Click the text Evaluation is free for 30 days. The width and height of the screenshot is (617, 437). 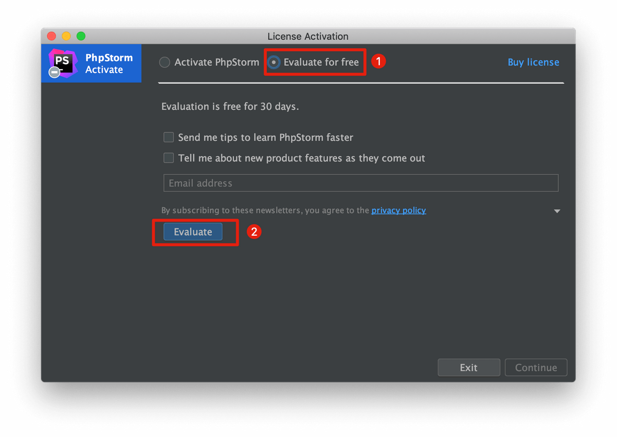230,107
